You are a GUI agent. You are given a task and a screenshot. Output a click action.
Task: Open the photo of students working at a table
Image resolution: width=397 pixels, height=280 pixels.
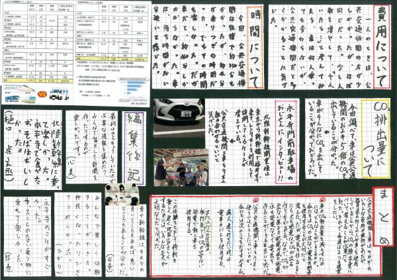(x=122, y=195)
